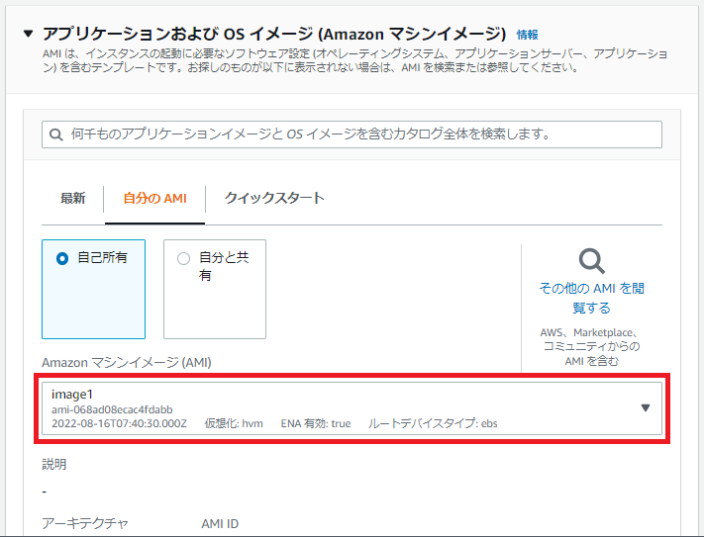Open the クイックスタート tab
The image size is (704, 537).
274,198
